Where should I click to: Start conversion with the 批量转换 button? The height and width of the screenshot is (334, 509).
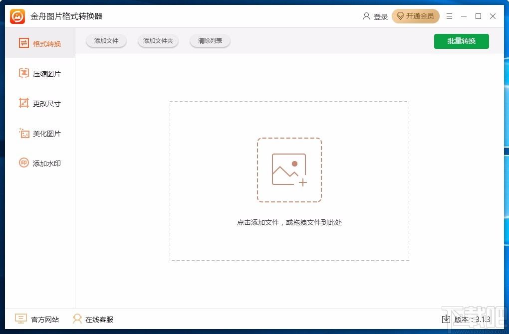(x=461, y=41)
